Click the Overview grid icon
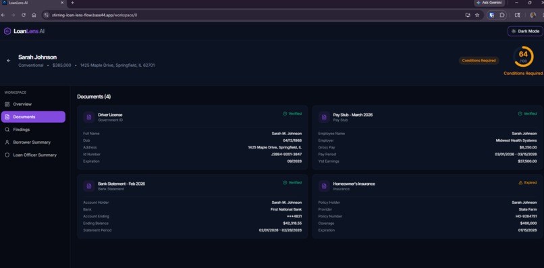The height and width of the screenshot is (268, 544). tap(7, 104)
